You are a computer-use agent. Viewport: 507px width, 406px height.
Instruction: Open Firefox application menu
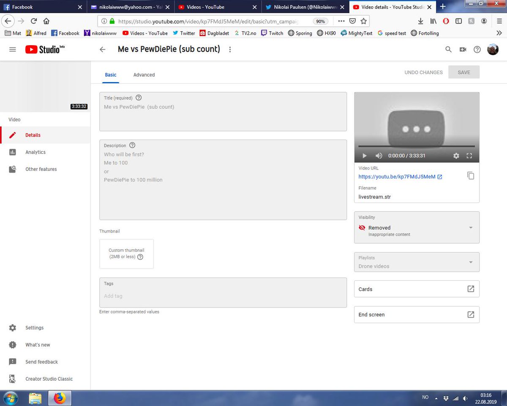pos(499,21)
